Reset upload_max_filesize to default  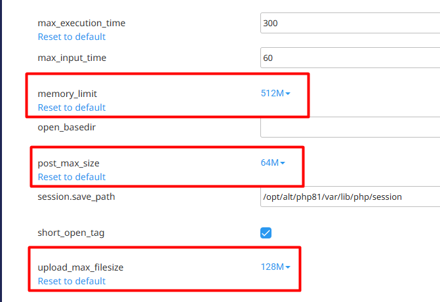pos(71,281)
